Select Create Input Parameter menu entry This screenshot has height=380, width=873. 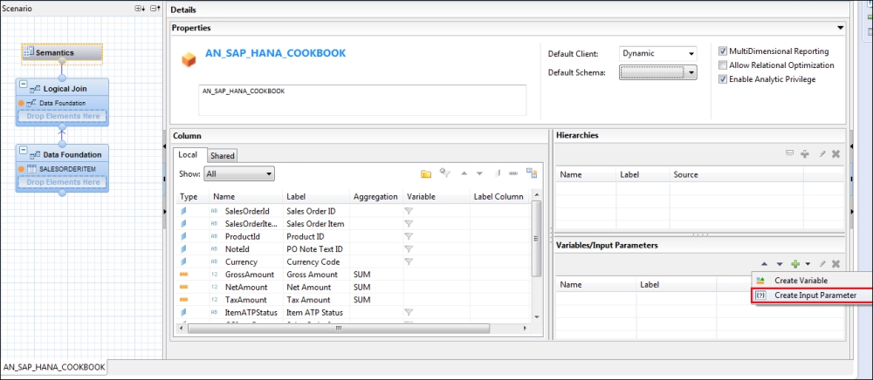tap(812, 295)
